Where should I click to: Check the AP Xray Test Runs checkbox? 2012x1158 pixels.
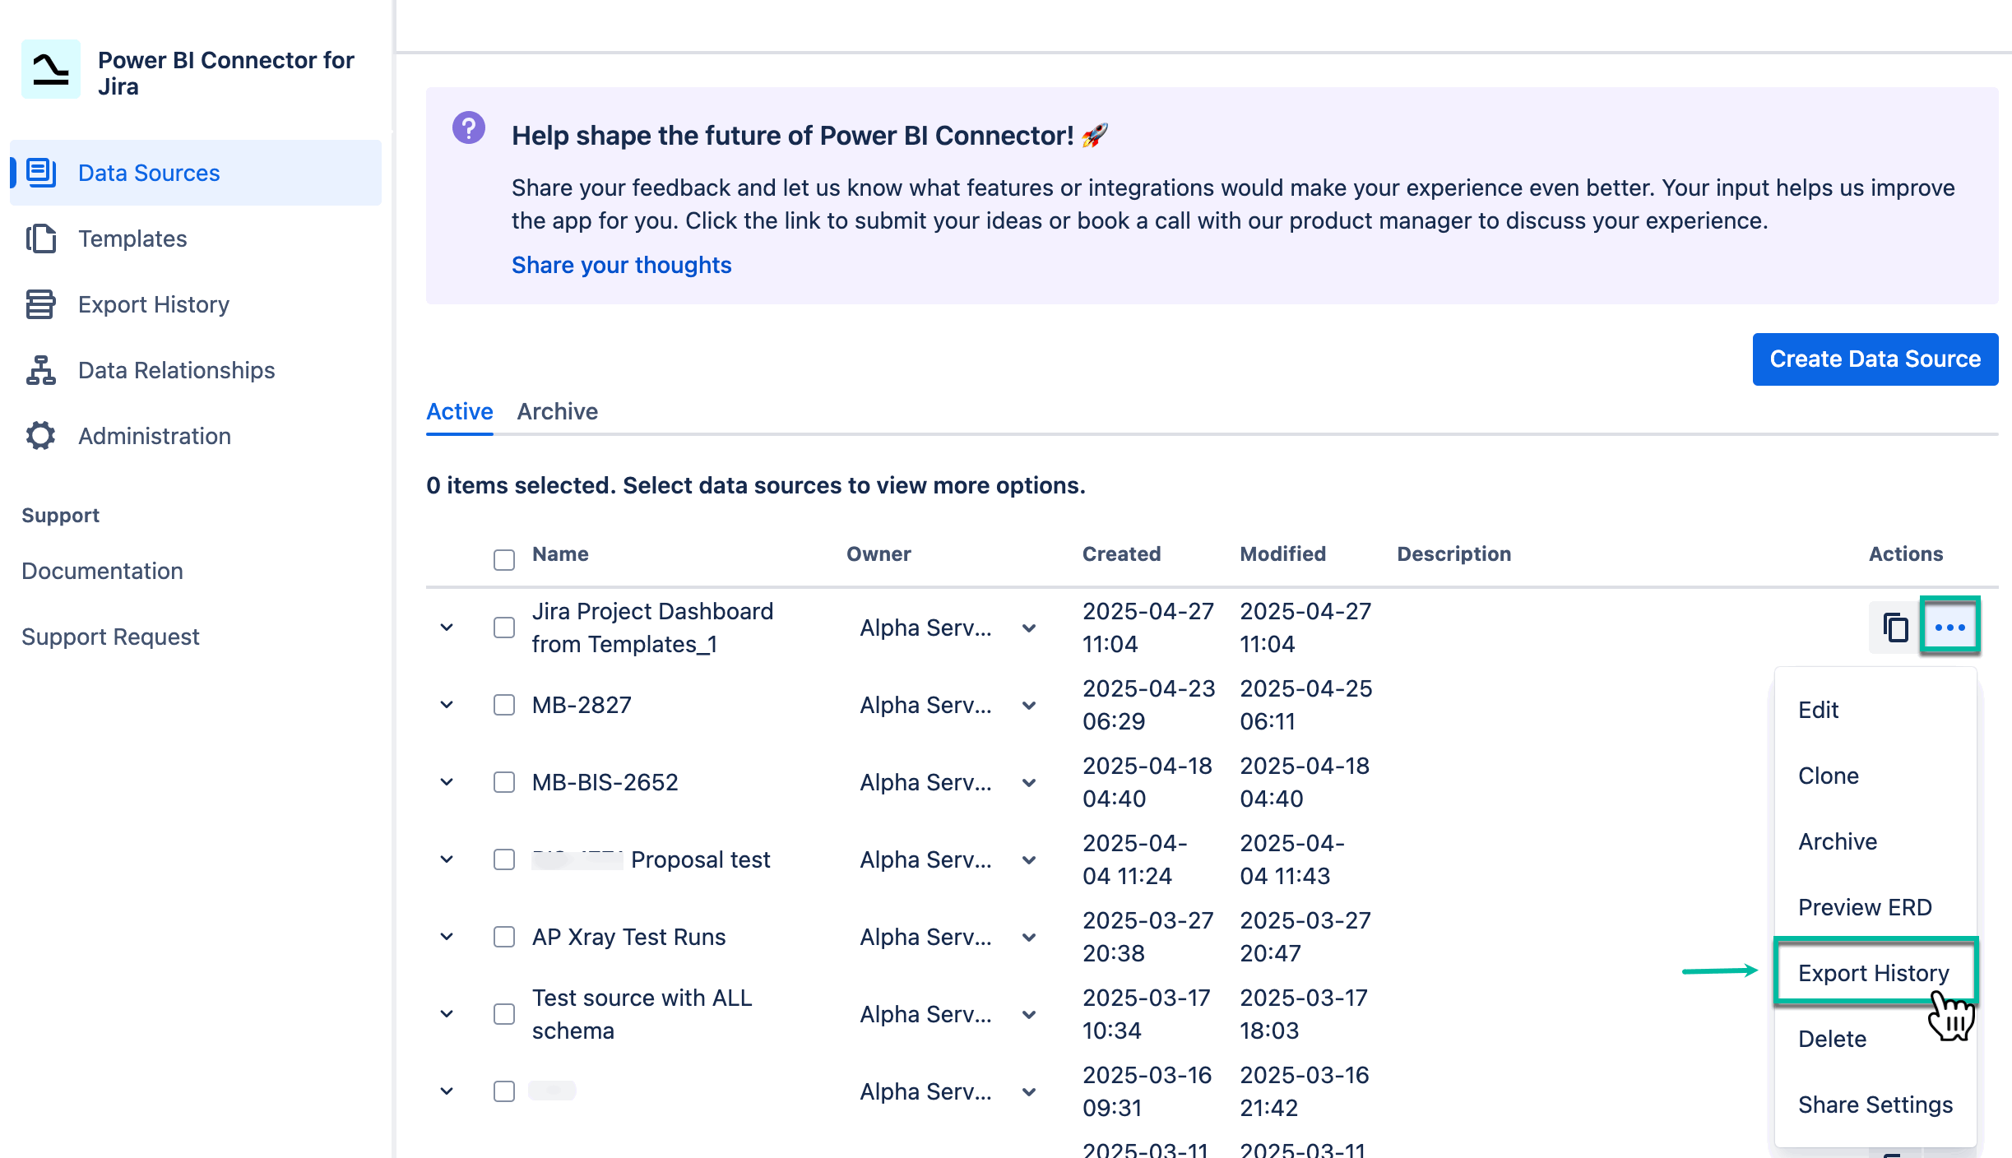point(503,937)
